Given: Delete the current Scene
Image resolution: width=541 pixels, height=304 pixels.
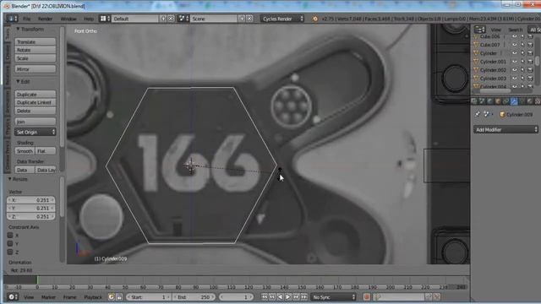Looking at the screenshot, I should 249,19.
